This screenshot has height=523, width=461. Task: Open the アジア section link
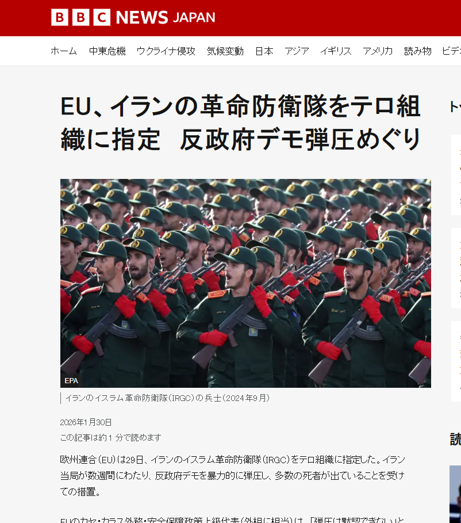point(297,51)
